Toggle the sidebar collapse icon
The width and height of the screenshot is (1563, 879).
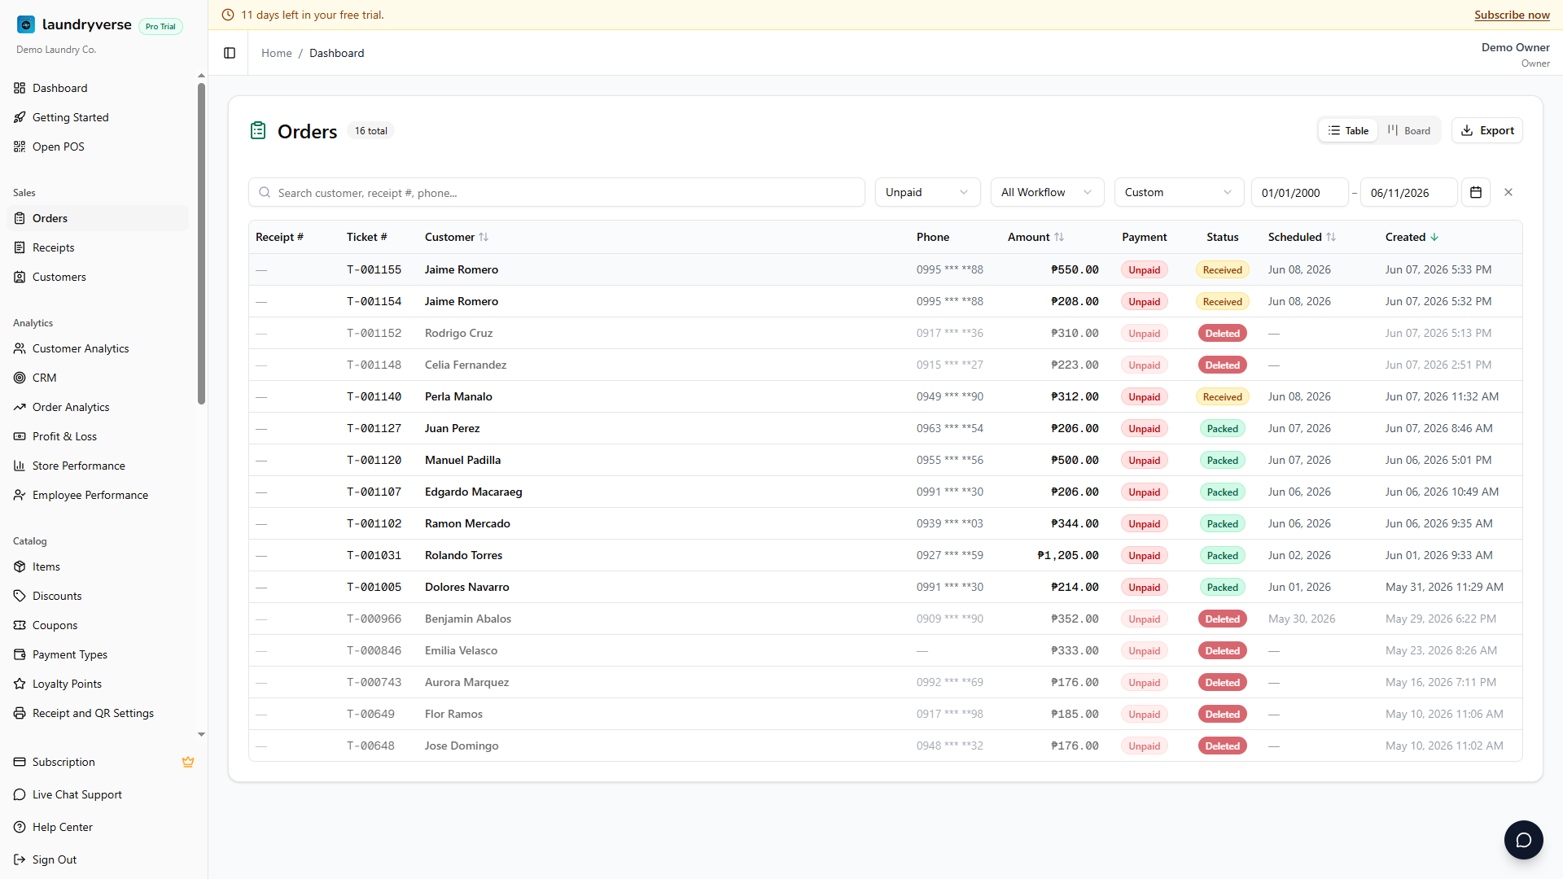[x=230, y=53]
